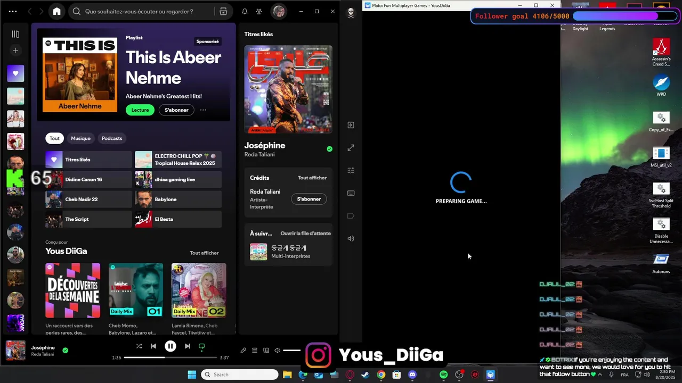This screenshot has height=383, width=682.
Task: Click tag label icon in side strip
Action: 351,215
